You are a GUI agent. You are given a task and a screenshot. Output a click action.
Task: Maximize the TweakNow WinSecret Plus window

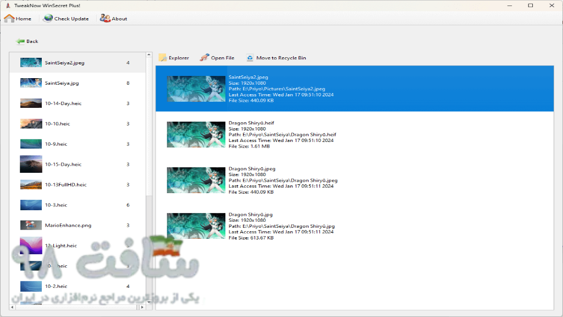click(x=531, y=6)
